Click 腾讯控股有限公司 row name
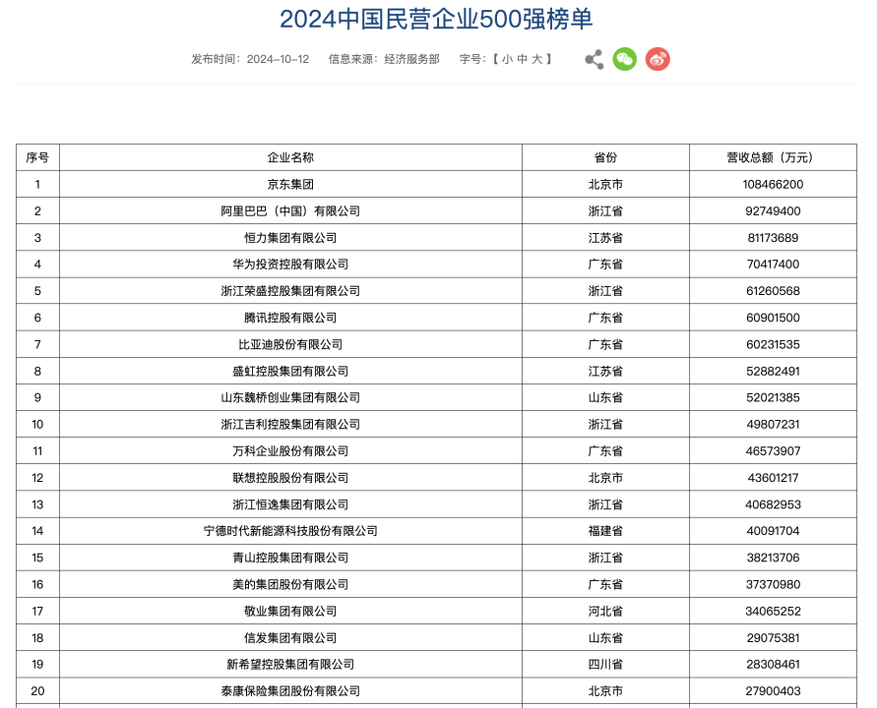This screenshot has width=877, height=708. coord(290,318)
